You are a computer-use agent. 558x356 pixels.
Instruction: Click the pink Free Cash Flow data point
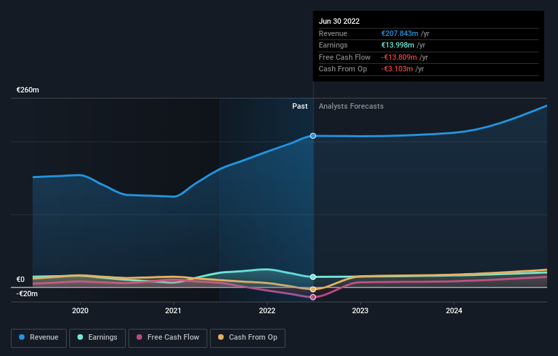point(313,298)
